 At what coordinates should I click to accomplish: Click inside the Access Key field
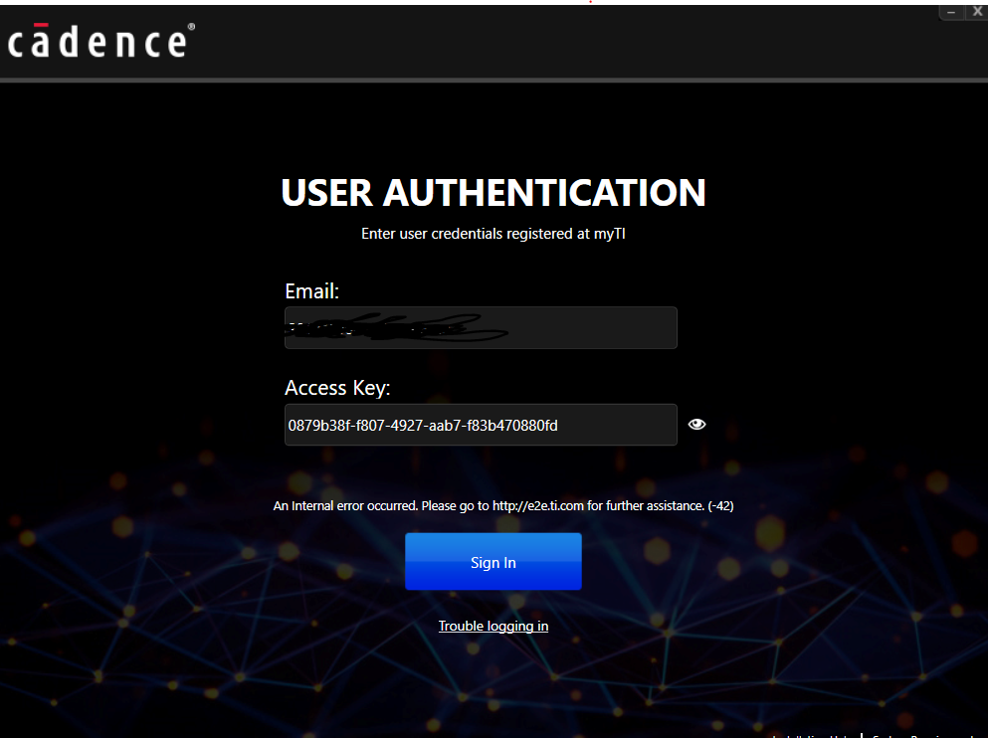pyautogui.click(x=481, y=425)
